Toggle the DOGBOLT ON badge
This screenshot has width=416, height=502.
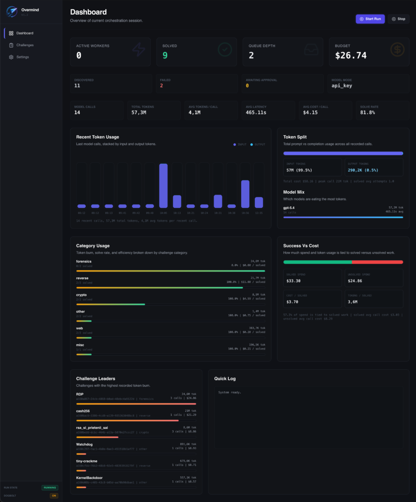54,496
